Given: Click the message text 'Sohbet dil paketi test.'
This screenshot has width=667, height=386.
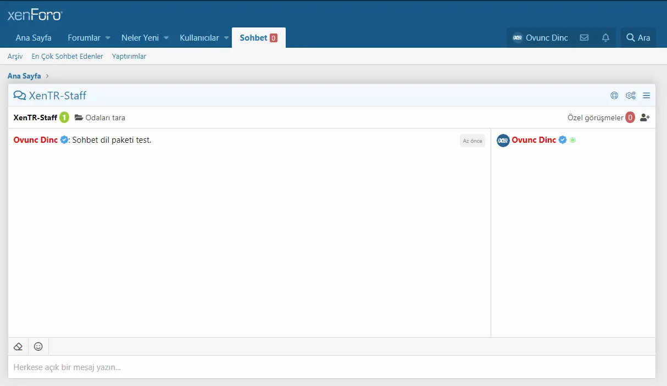Looking at the screenshot, I should pos(112,140).
